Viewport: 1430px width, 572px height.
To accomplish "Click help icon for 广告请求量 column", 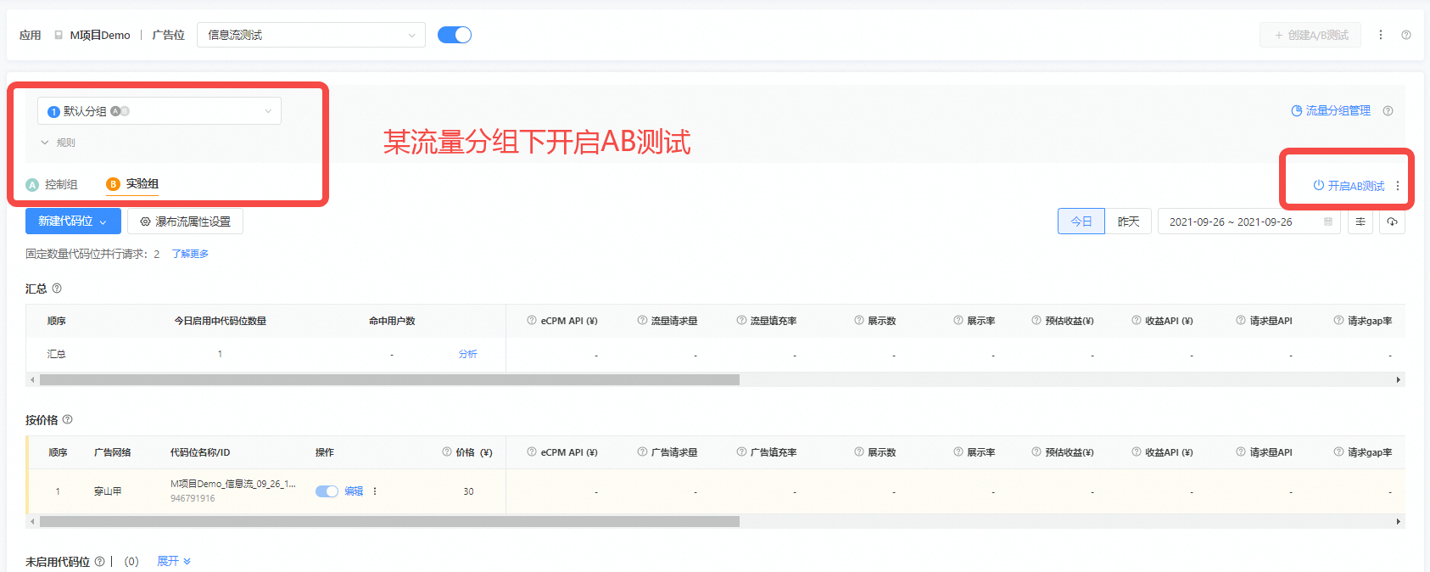I will (642, 451).
